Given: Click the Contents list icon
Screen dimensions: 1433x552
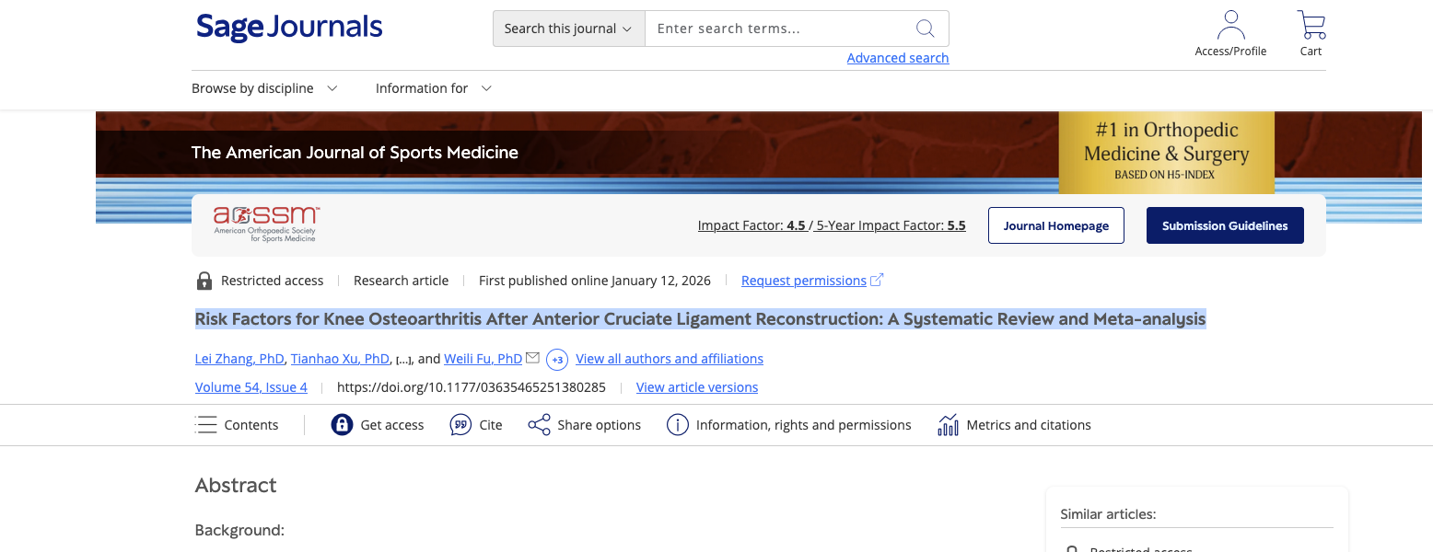Looking at the screenshot, I should pyautogui.click(x=206, y=425).
